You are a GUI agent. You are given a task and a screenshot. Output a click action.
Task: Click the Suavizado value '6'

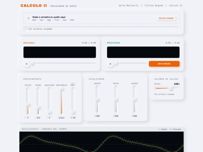click(50, 118)
